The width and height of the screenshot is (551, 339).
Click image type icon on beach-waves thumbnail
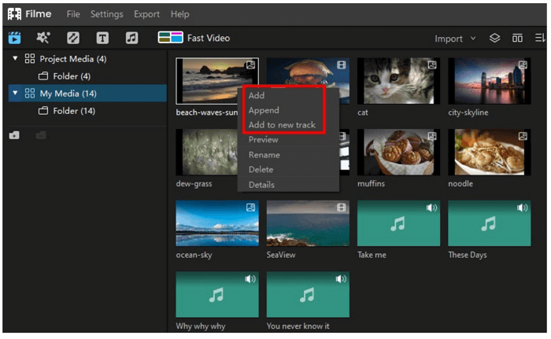(x=250, y=65)
